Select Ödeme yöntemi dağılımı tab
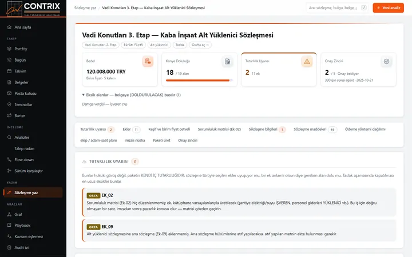The width and height of the screenshot is (412, 257). [365, 129]
